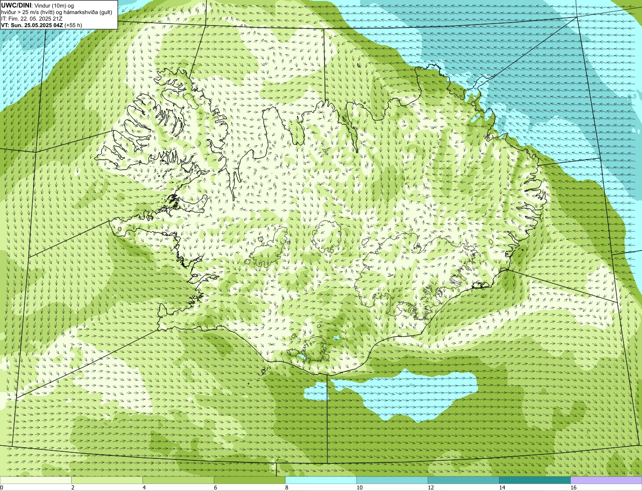Click the line "hviður > 25 m/s (hvítt) og hámarkshviða (gult)"
This screenshot has height=491, width=642.
point(57,12)
